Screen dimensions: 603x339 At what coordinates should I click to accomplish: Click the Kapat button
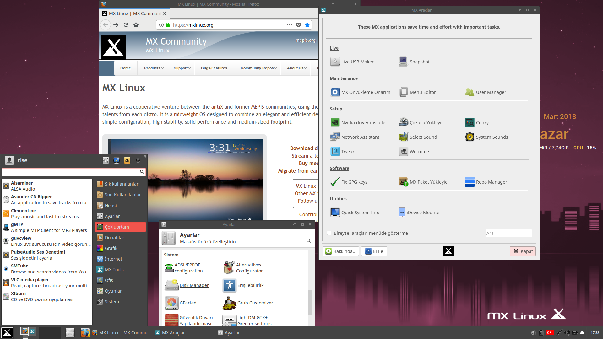[523, 251]
